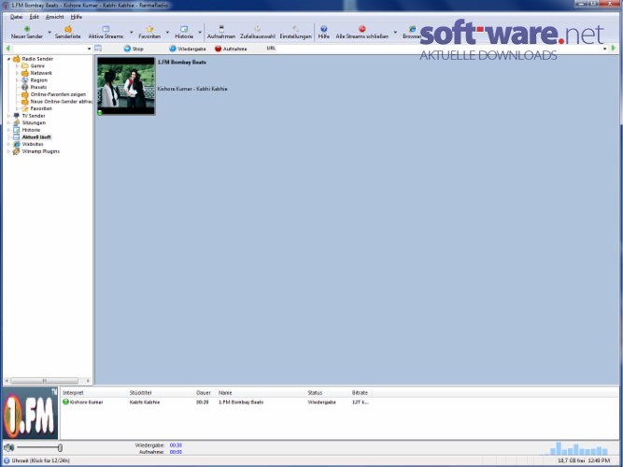Select Neue Online-Sender abfragen tree item
623x467 pixels.
(61, 102)
